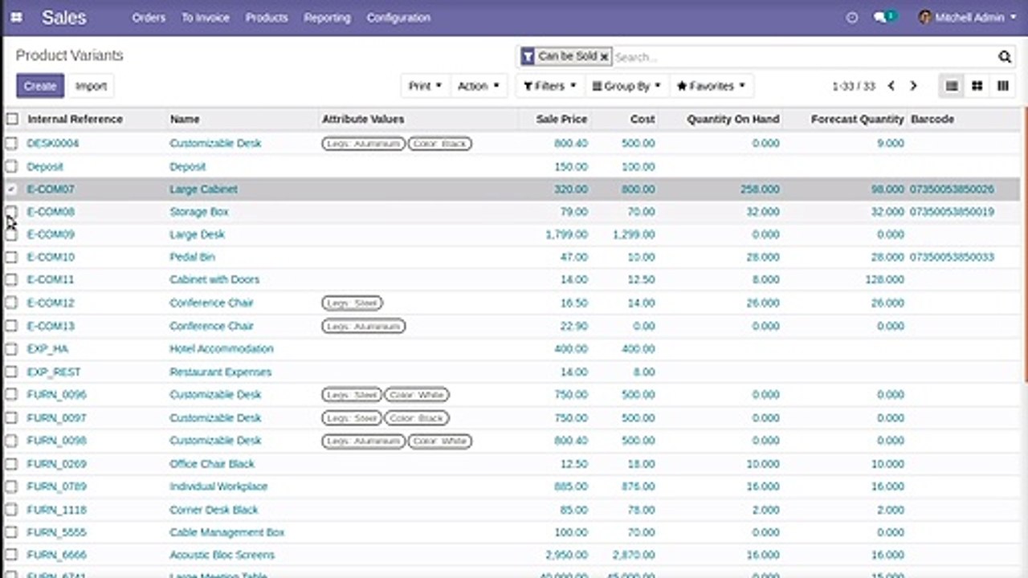The height and width of the screenshot is (578, 1028).
Task: Open the Print dropdown
Action: (426, 86)
